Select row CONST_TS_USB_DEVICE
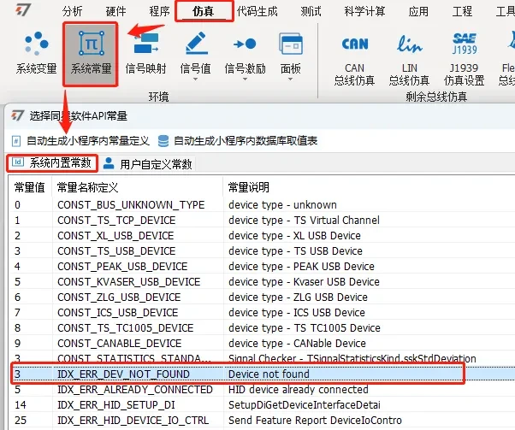 point(262,251)
